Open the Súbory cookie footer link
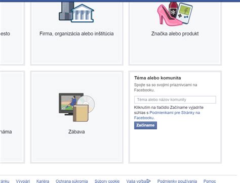Image resolution: width=240 pixels, height=183 pixels. (107, 181)
